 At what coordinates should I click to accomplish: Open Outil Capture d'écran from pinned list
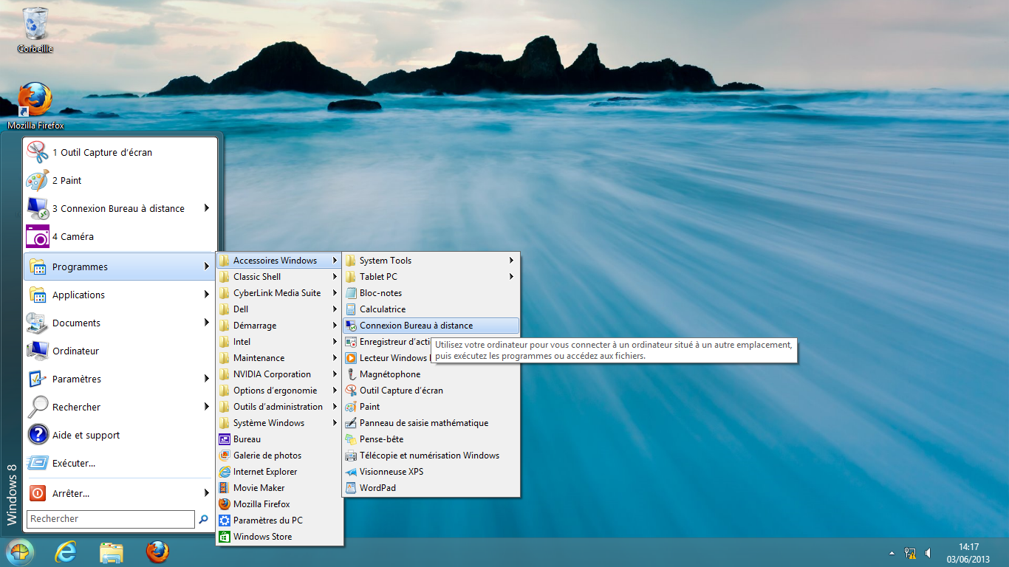(102, 153)
